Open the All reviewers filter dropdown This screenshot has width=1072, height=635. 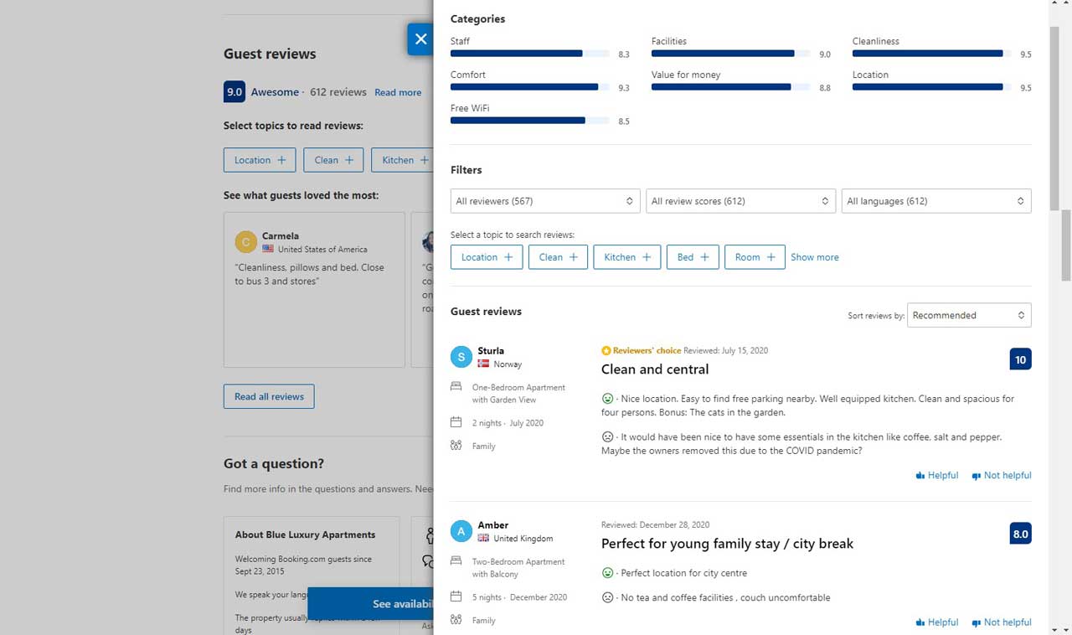tap(544, 201)
